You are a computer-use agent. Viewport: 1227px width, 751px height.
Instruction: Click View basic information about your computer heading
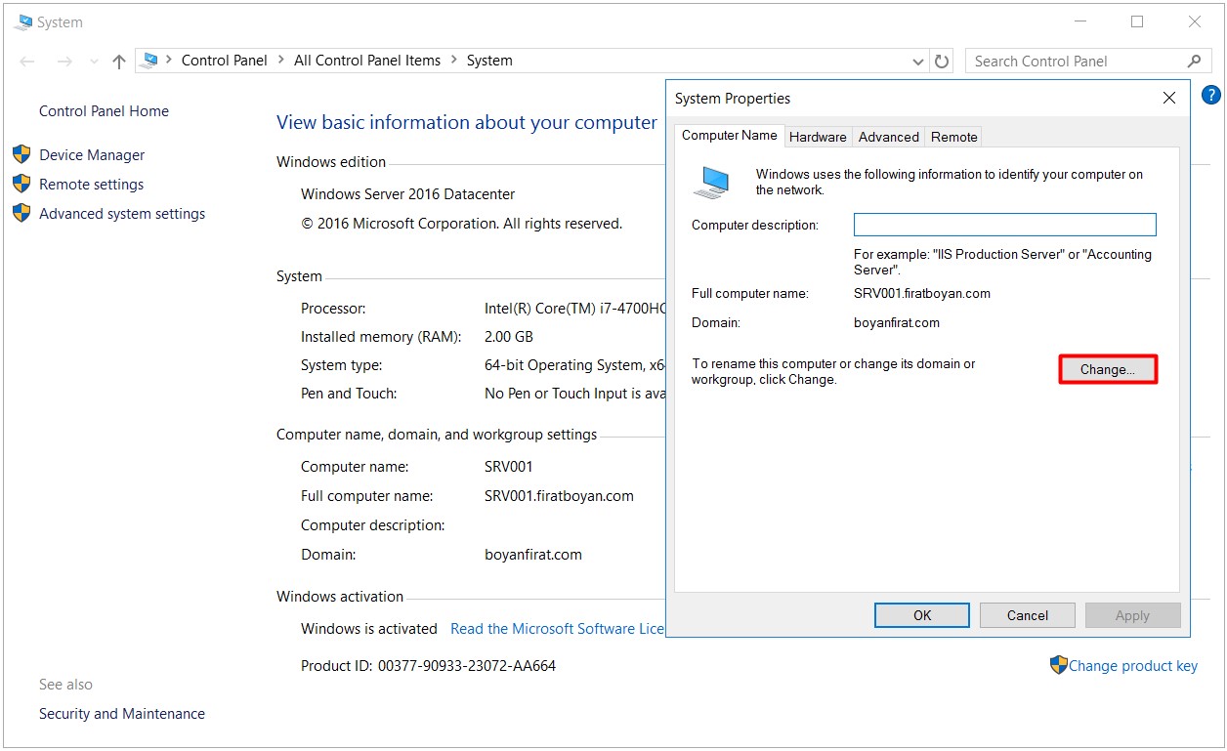pyautogui.click(x=467, y=123)
